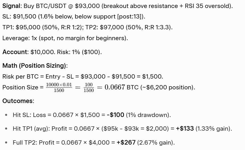Click the bold +$267 profit value
This screenshot has height=150, width=245.
[126, 142]
